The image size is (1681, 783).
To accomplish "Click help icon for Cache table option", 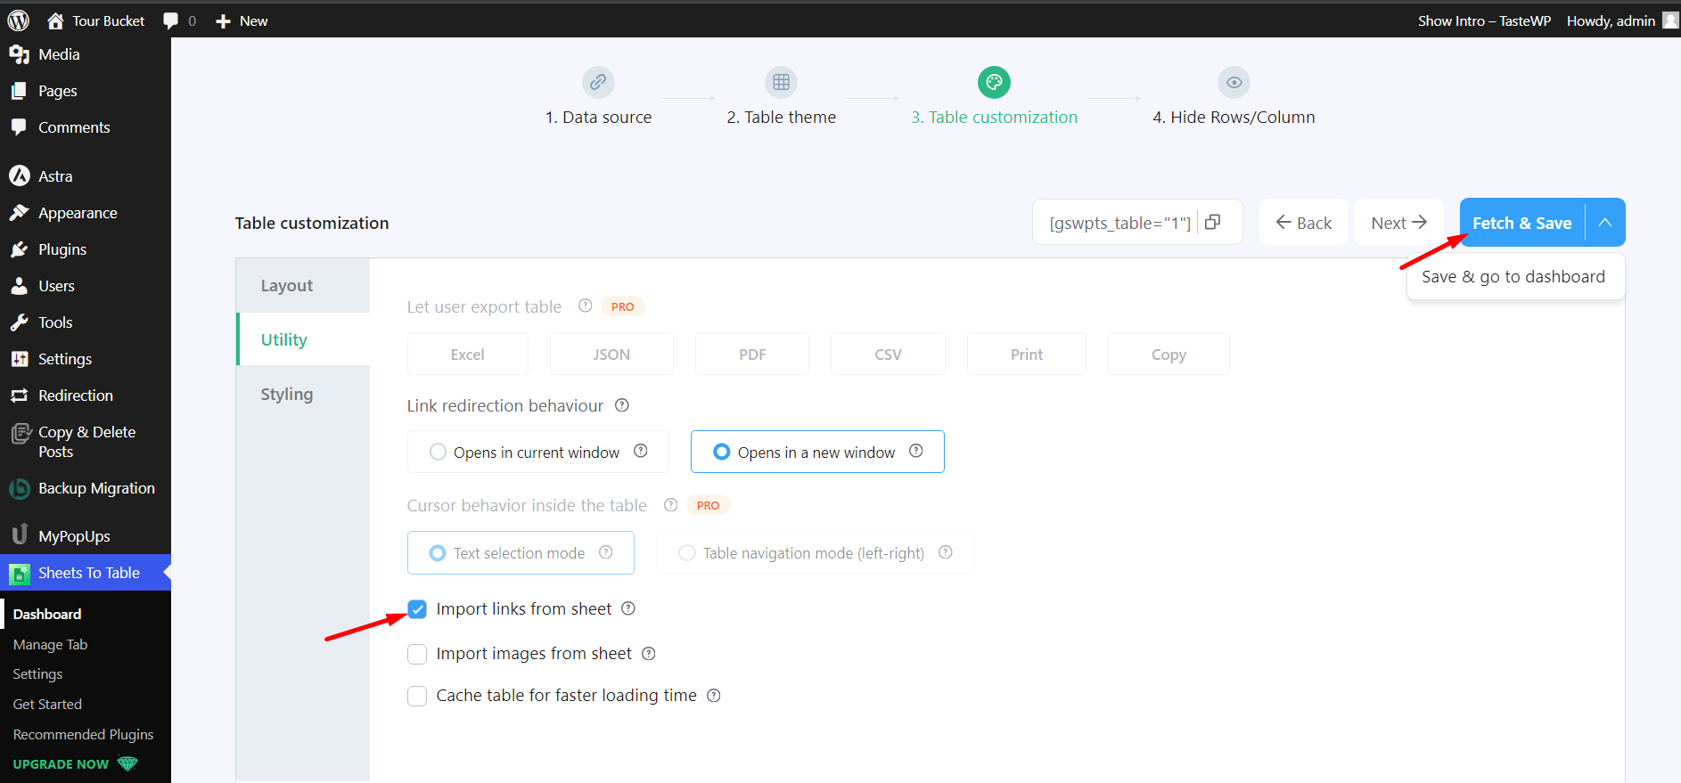I will (x=714, y=696).
